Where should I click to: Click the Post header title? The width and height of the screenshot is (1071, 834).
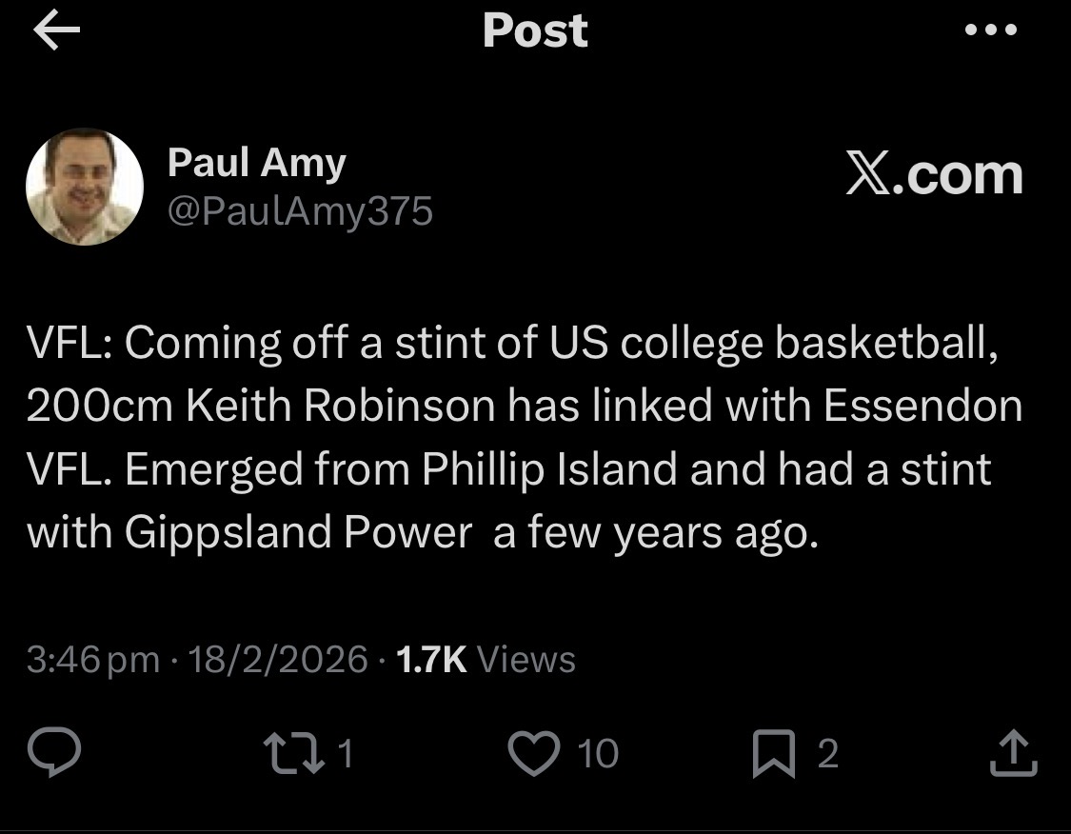[535, 30]
